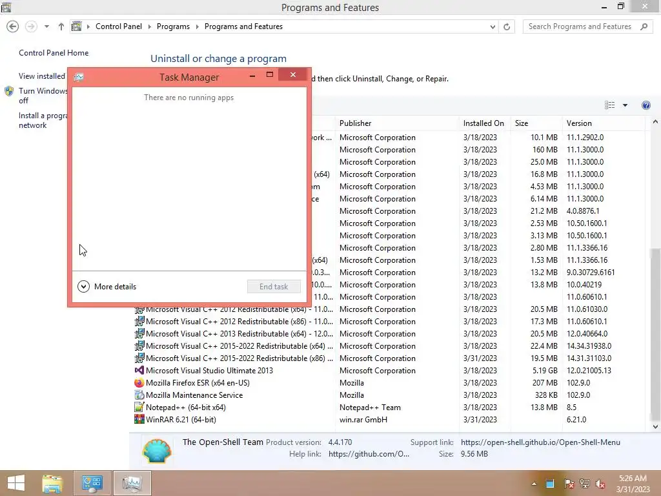
Task: Click the Visual Studio Ultimate 2013 icon
Action: 139,370
